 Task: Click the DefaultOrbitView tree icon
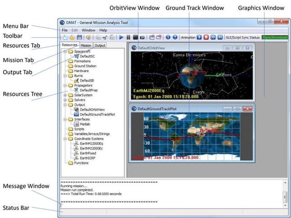point(76,110)
